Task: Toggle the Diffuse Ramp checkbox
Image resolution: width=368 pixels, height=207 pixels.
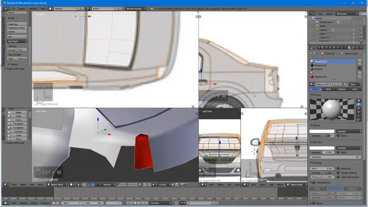Action: click(x=338, y=136)
